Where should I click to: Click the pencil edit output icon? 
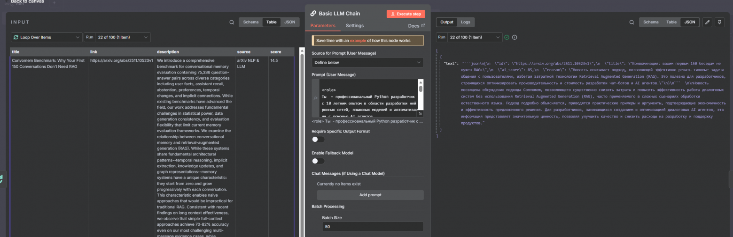[x=708, y=22]
